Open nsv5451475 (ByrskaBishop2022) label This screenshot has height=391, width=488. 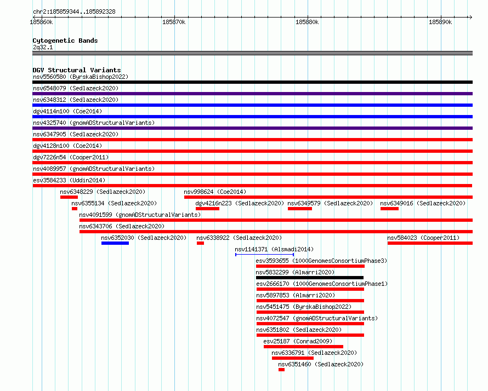click(x=304, y=307)
